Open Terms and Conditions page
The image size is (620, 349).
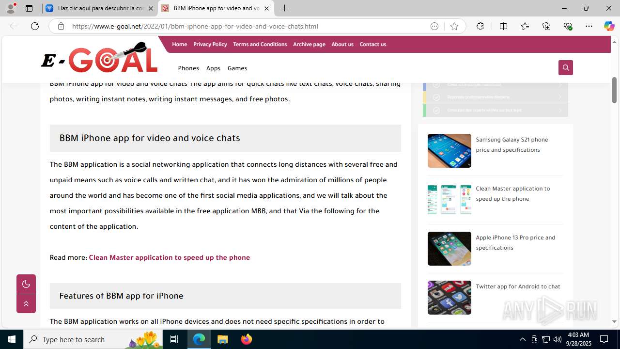[x=260, y=44]
